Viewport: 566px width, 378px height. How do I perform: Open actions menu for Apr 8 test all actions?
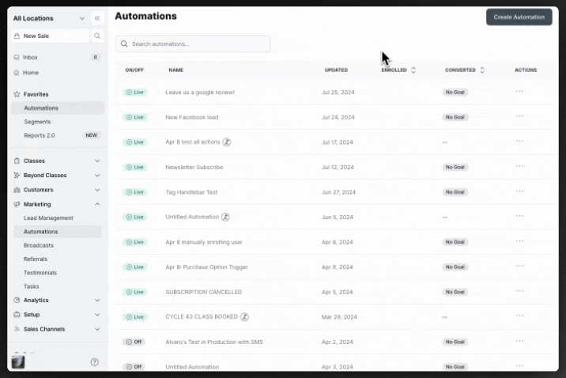(519, 142)
